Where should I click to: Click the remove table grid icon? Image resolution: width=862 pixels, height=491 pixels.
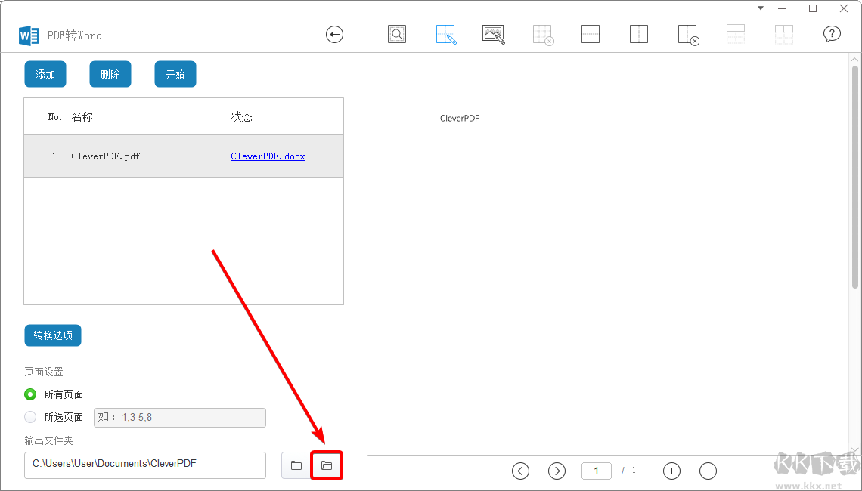click(x=543, y=35)
